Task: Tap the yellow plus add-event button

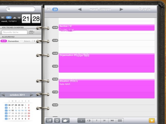Action: (152, 120)
